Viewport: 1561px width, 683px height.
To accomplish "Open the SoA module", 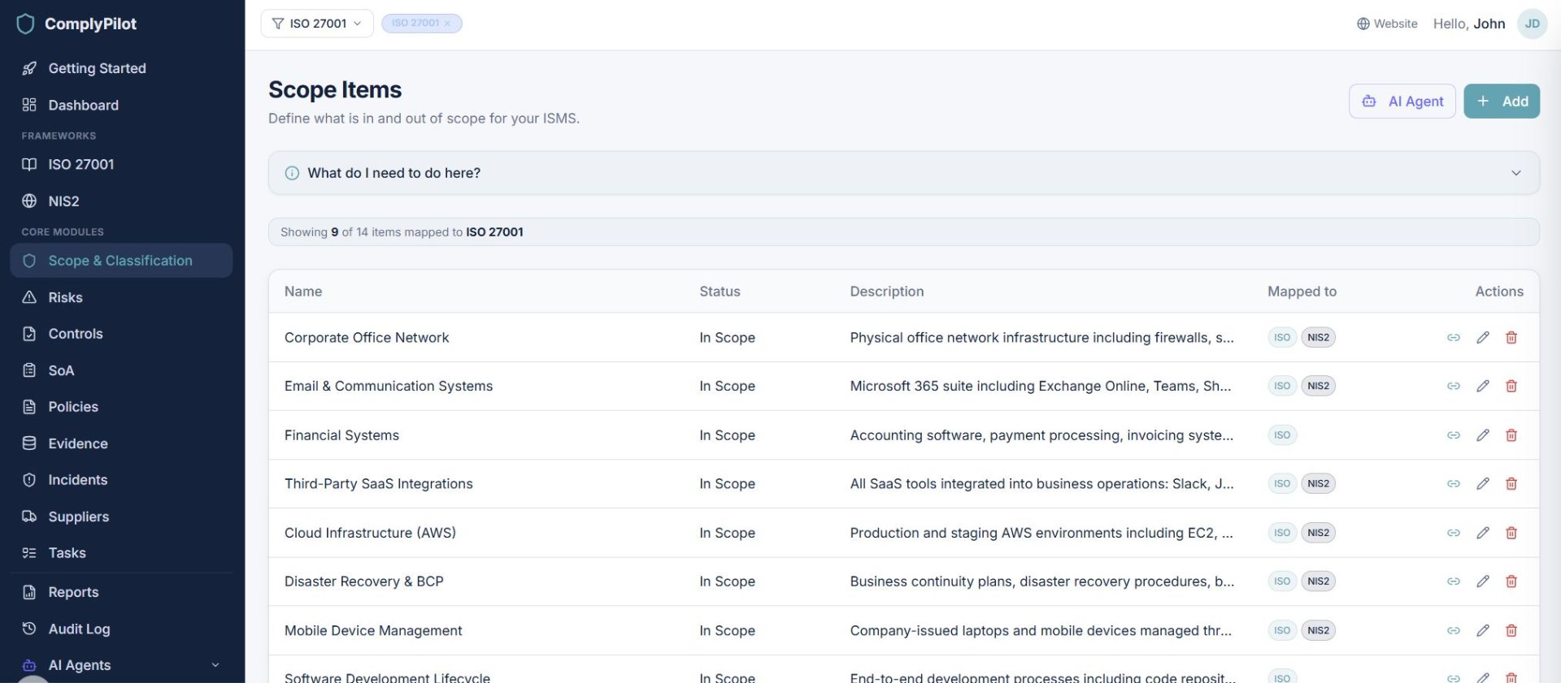I will coord(122,370).
